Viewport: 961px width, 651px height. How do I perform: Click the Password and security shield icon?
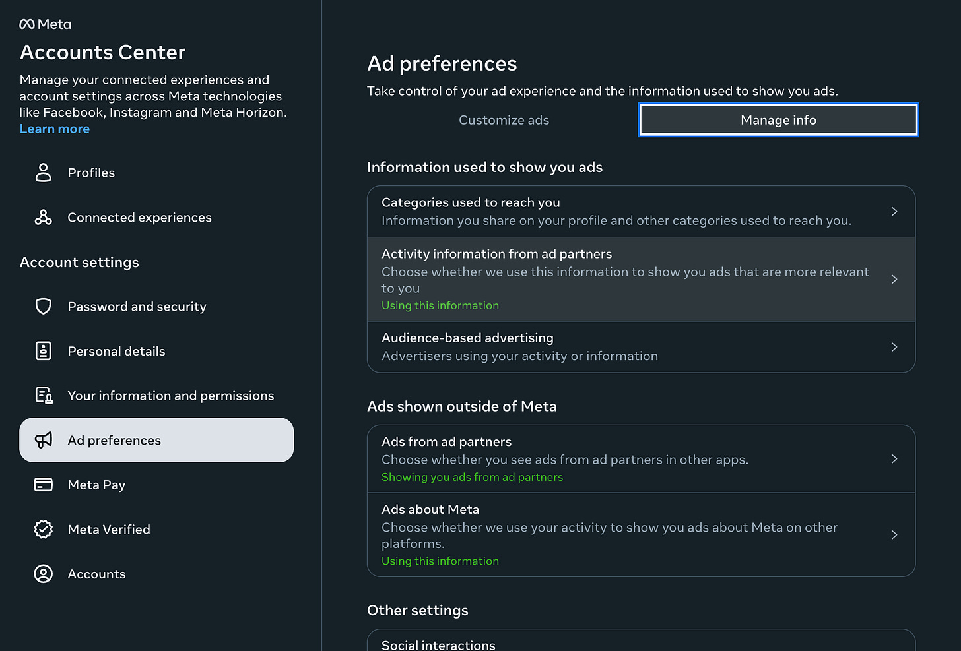click(x=44, y=306)
